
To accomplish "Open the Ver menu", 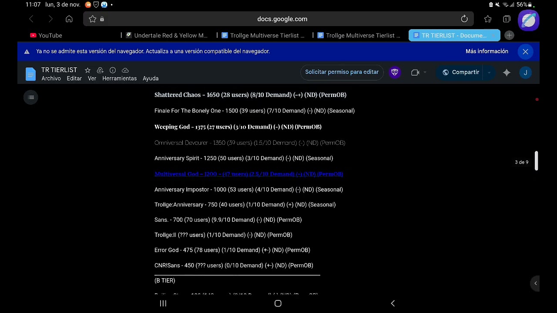I will [92, 79].
